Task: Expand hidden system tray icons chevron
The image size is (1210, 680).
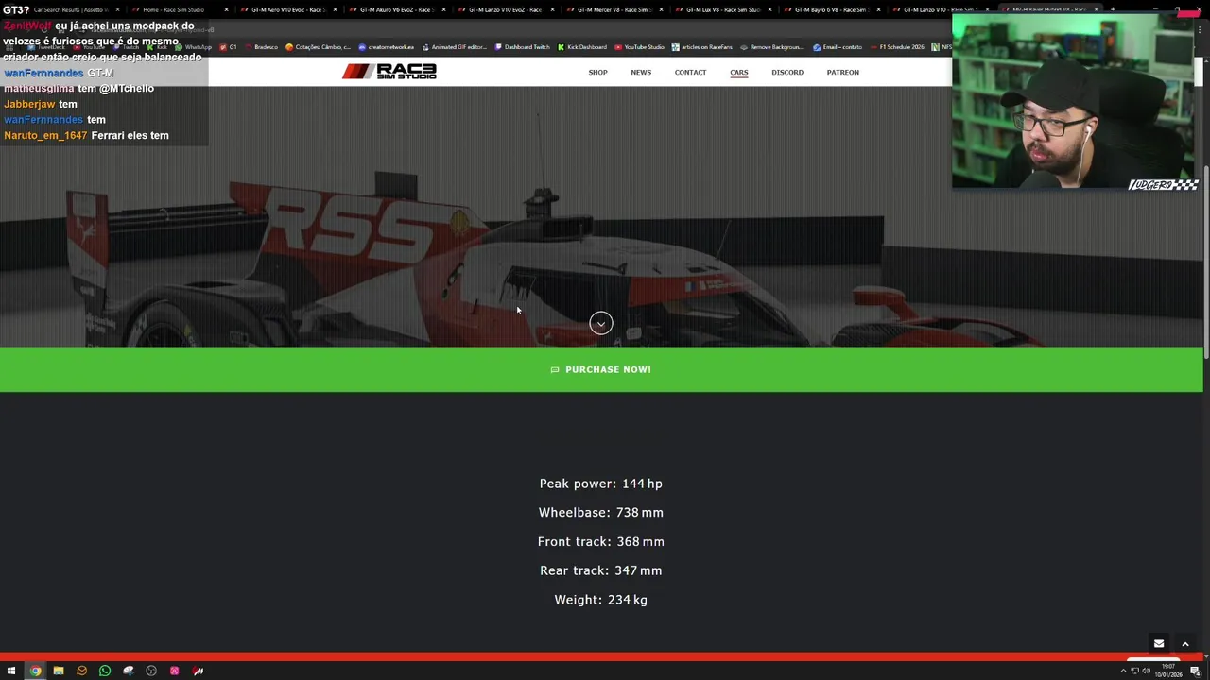Action: (1123, 671)
